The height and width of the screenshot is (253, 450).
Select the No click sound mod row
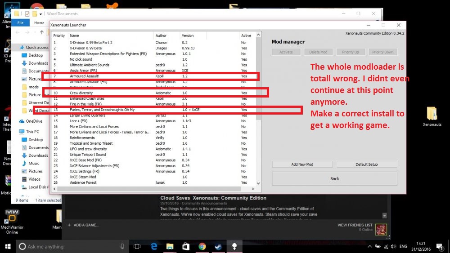[153, 59]
